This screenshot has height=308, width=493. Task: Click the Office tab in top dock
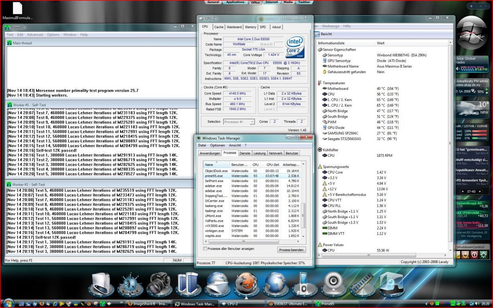(255, 2)
